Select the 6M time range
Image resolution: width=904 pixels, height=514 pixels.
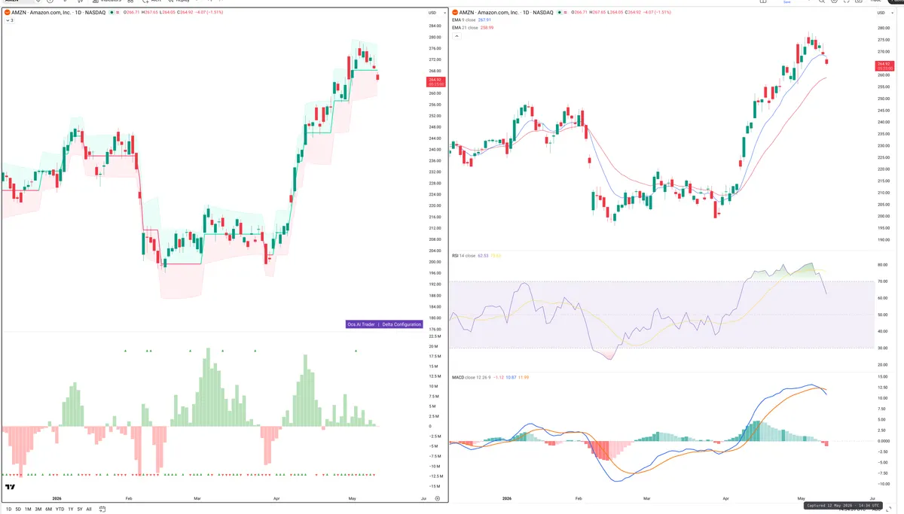pyautogui.click(x=48, y=509)
